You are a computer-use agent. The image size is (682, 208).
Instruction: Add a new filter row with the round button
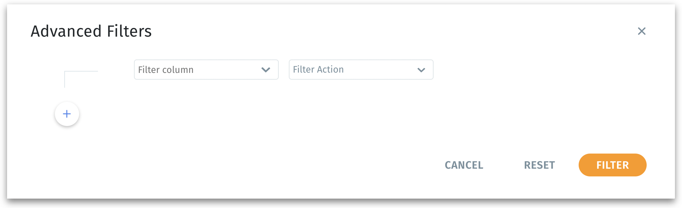tap(67, 114)
